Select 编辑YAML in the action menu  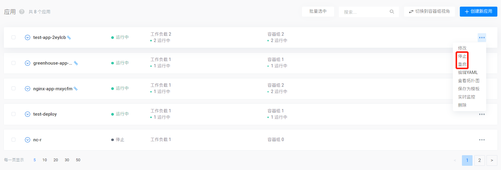pyautogui.click(x=468, y=72)
